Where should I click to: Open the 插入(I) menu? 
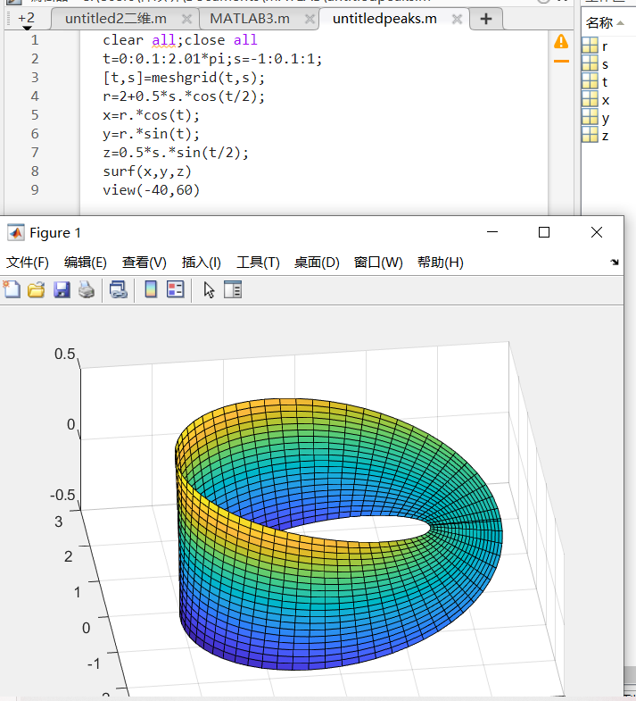point(202,263)
